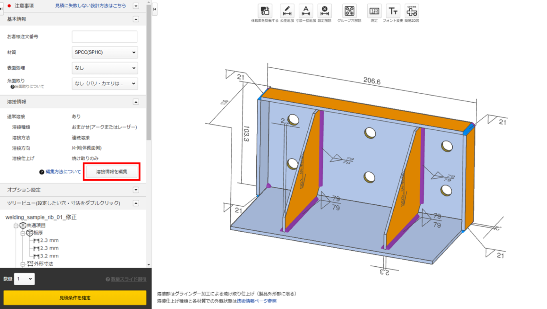This screenshot has width=547, height=309.
Task: Activate the 寸法一括追加 batch dimension tool
Action: coord(306,11)
